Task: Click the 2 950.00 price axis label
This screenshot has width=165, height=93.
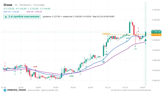Action: 156,71
